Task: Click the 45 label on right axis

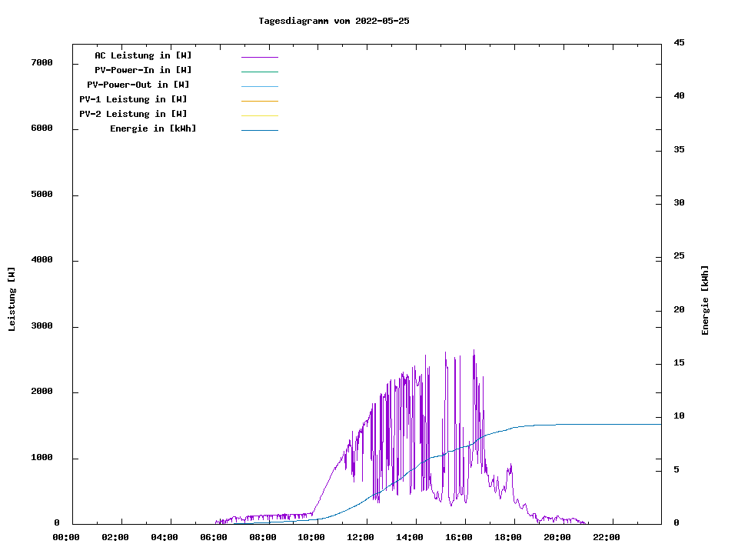Action: [680, 42]
